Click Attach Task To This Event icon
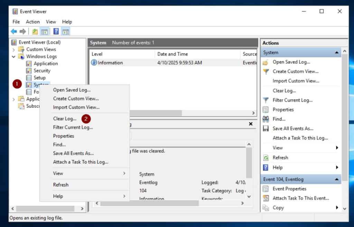The image size is (354, 227). (266, 198)
